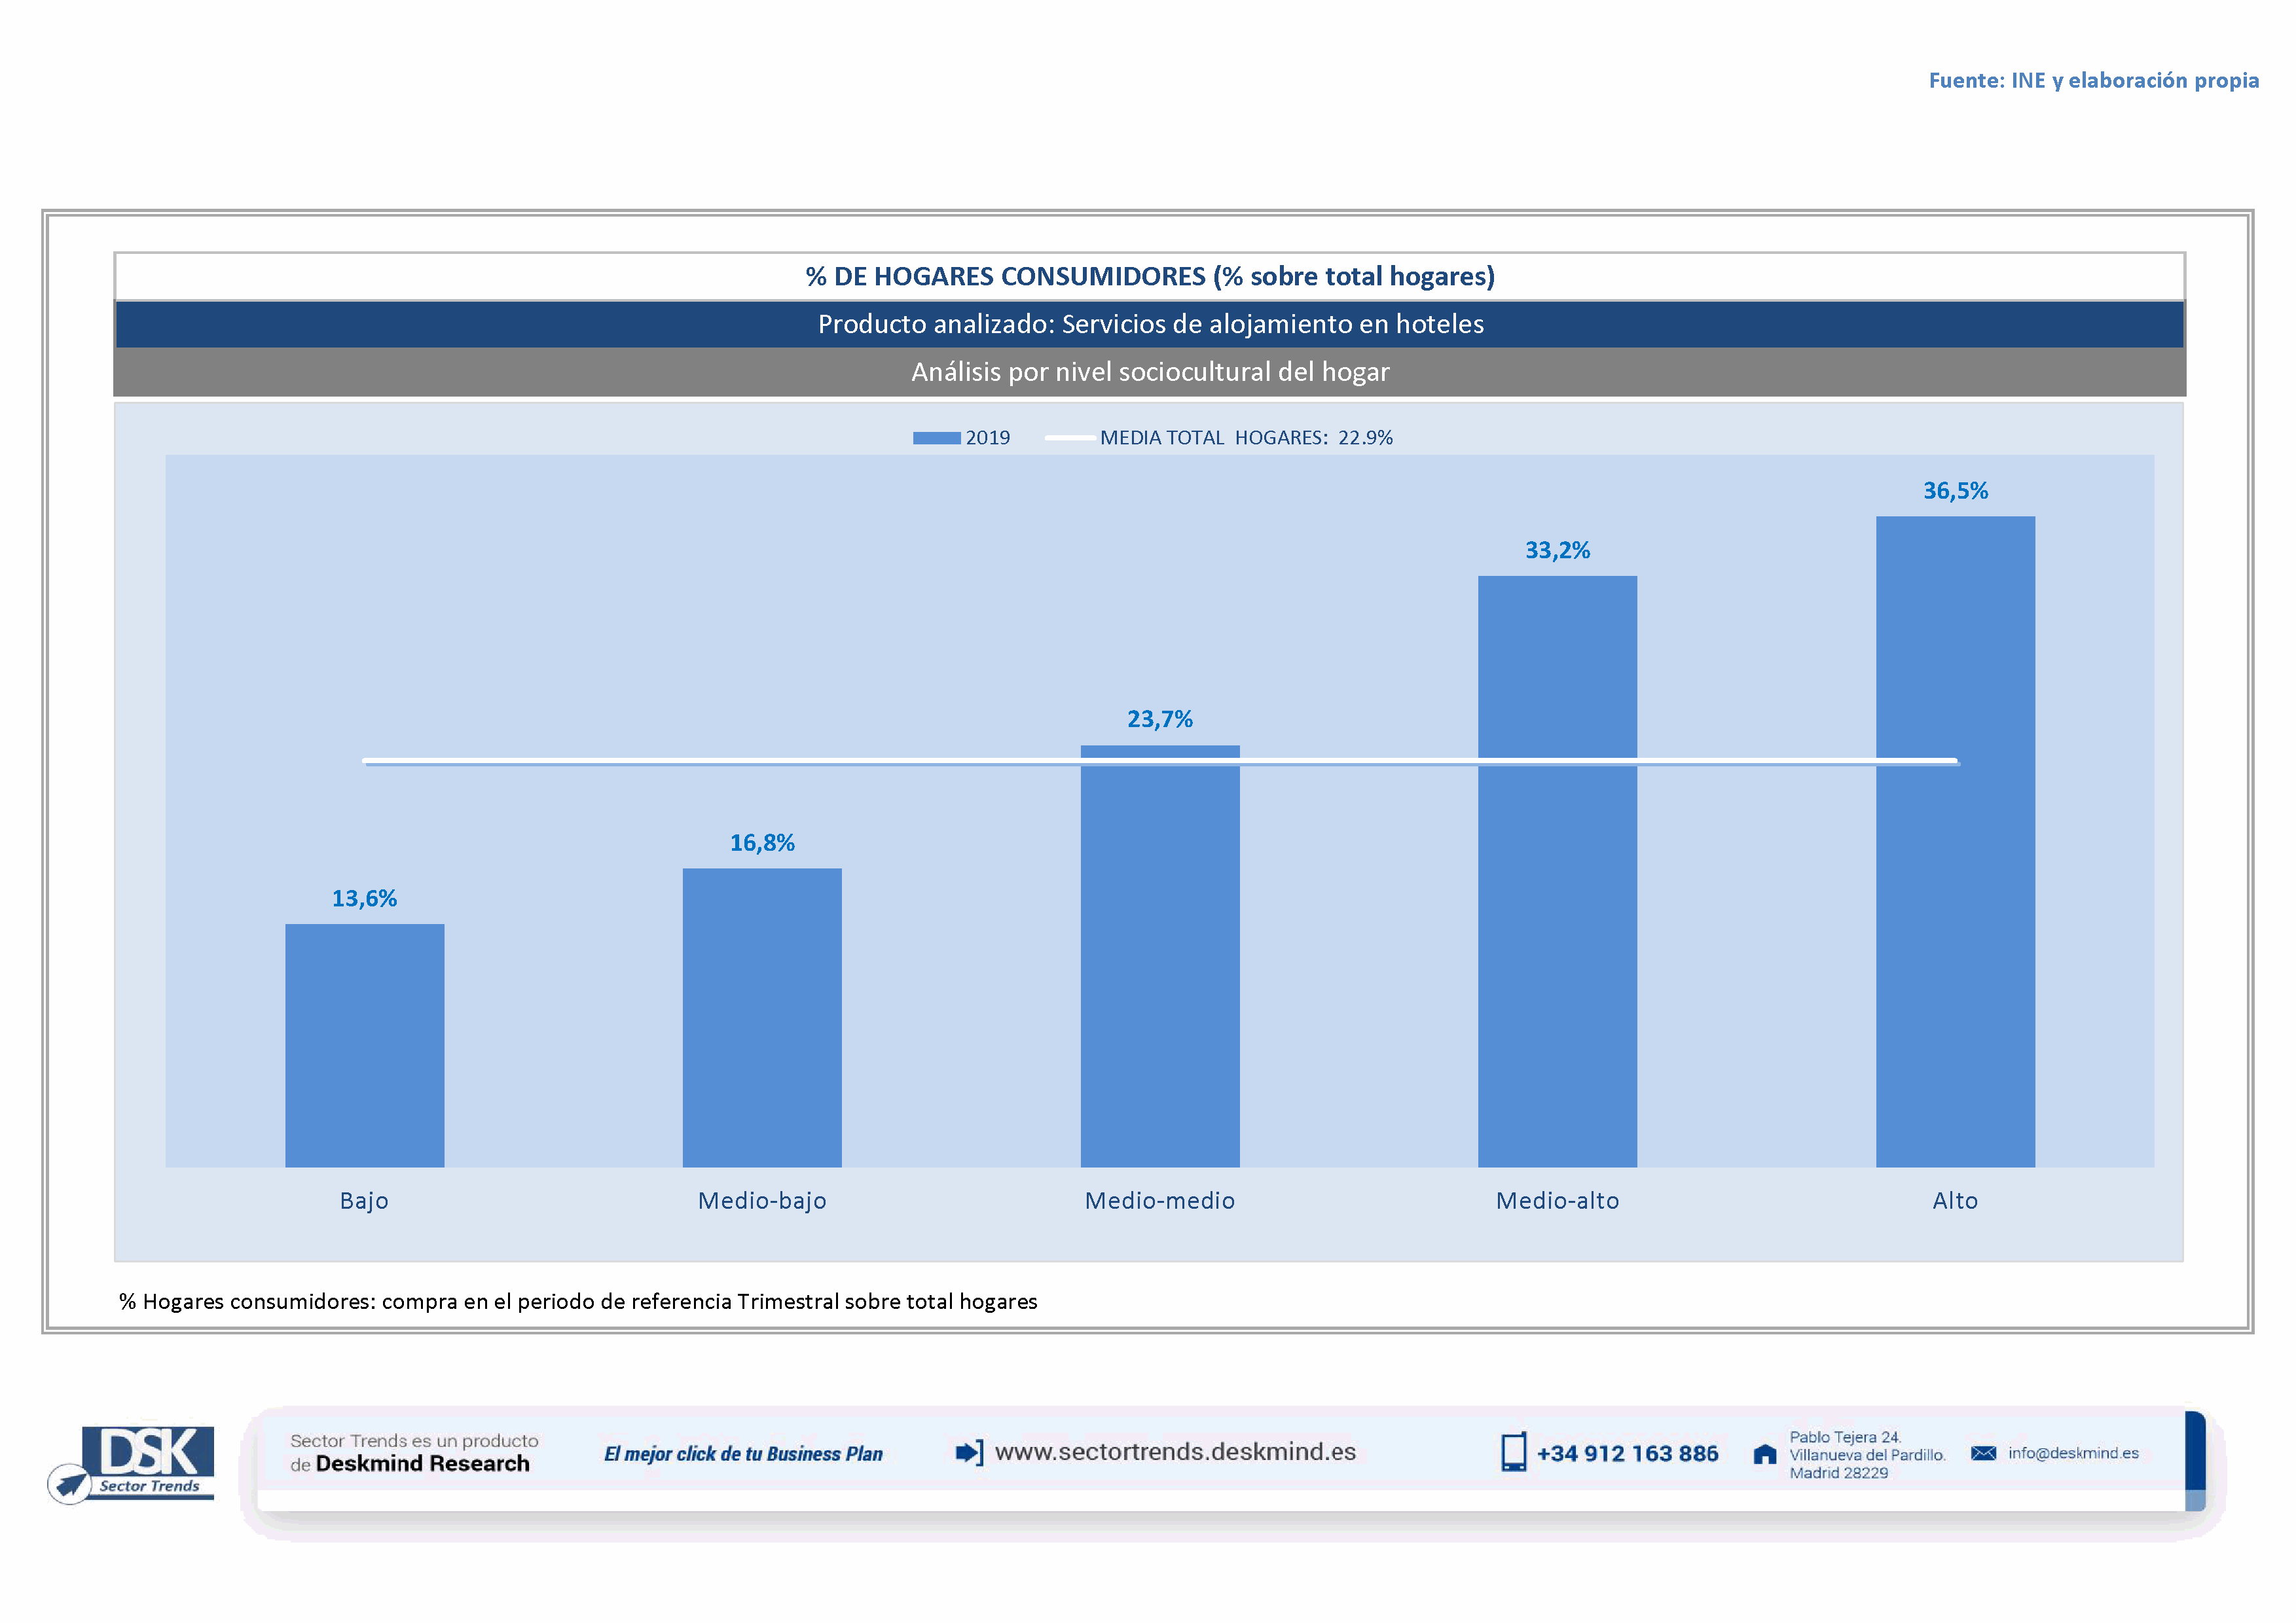This screenshot has width=2296, height=1623.
Task: Click the 'Fuente: INE y elaboración propia' text
Action: [2093, 80]
